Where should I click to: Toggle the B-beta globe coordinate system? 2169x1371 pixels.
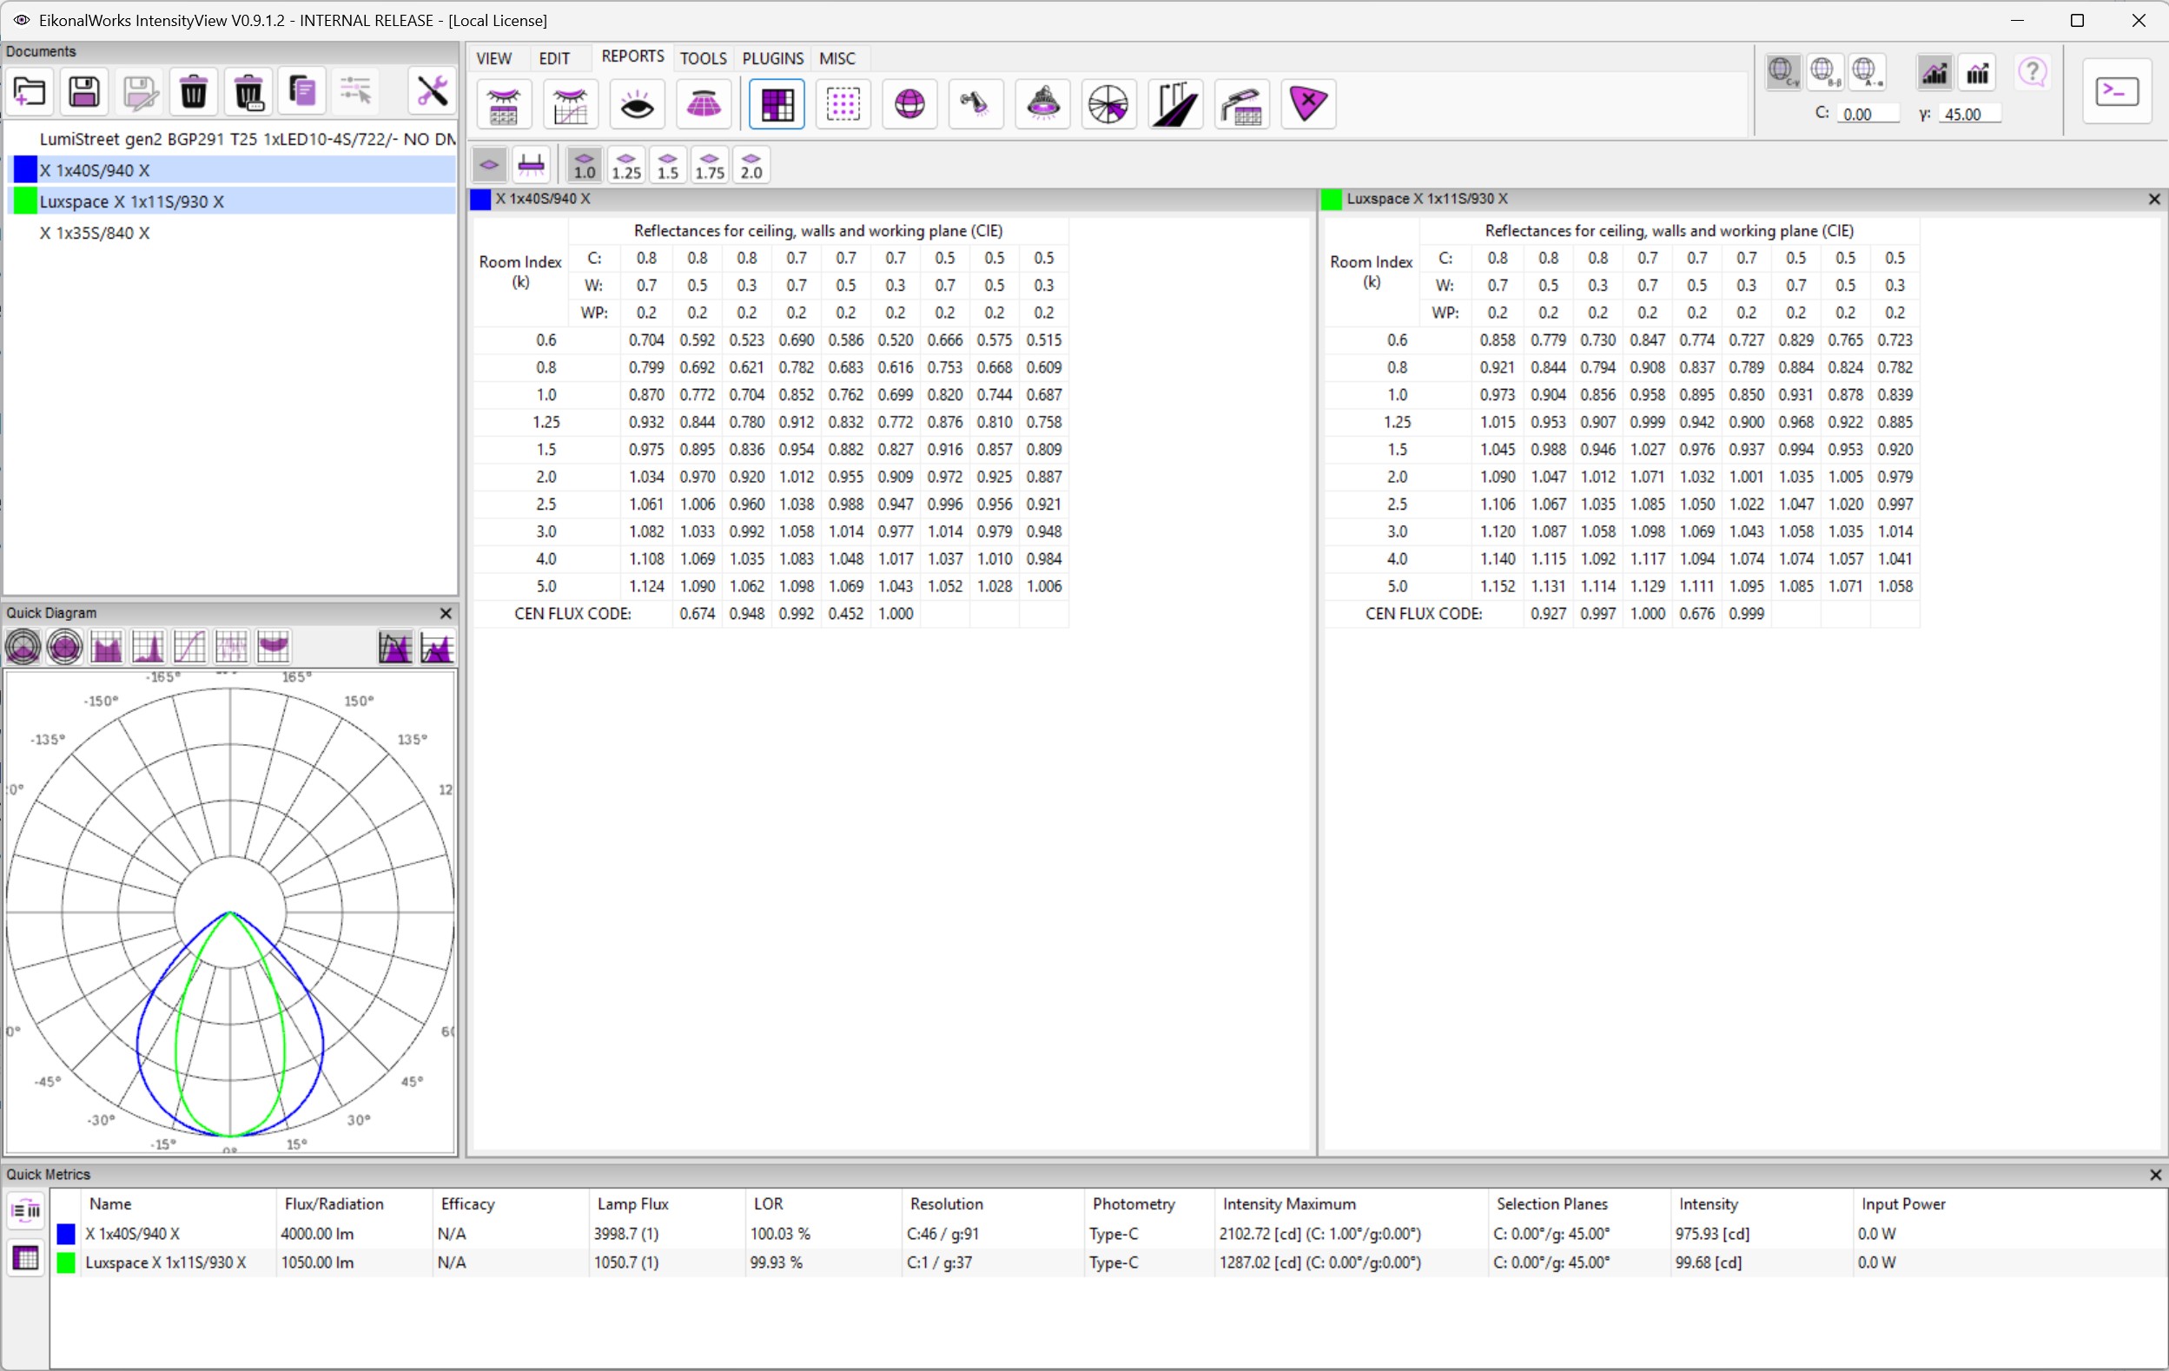pyautogui.click(x=1825, y=73)
